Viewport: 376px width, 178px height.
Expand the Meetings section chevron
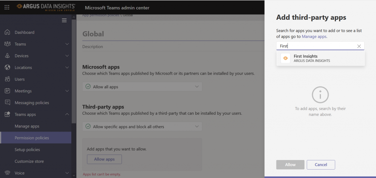click(67, 91)
